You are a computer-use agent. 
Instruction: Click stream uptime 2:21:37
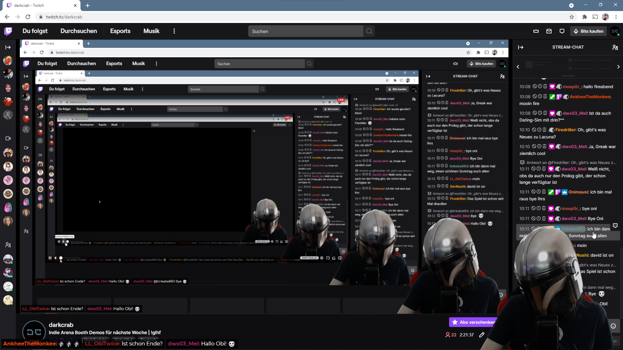pyautogui.click(x=467, y=335)
